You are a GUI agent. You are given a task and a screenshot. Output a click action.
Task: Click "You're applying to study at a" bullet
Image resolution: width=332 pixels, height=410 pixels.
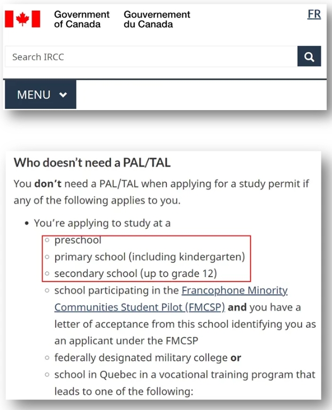pyautogui.click(x=102, y=223)
